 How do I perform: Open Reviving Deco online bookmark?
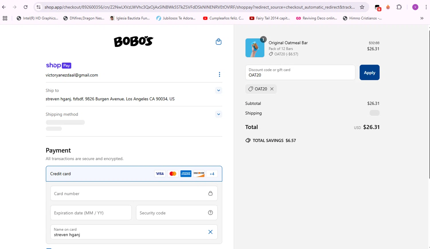pos(316,18)
